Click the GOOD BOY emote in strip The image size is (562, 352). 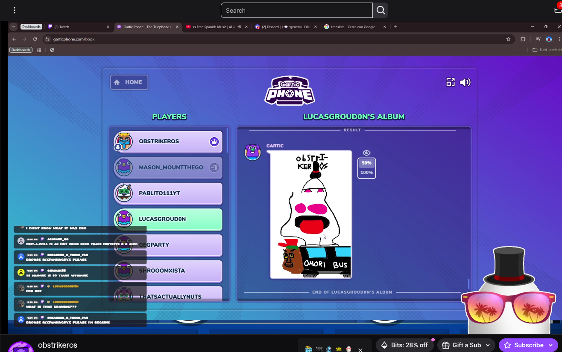click(x=308, y=349)
